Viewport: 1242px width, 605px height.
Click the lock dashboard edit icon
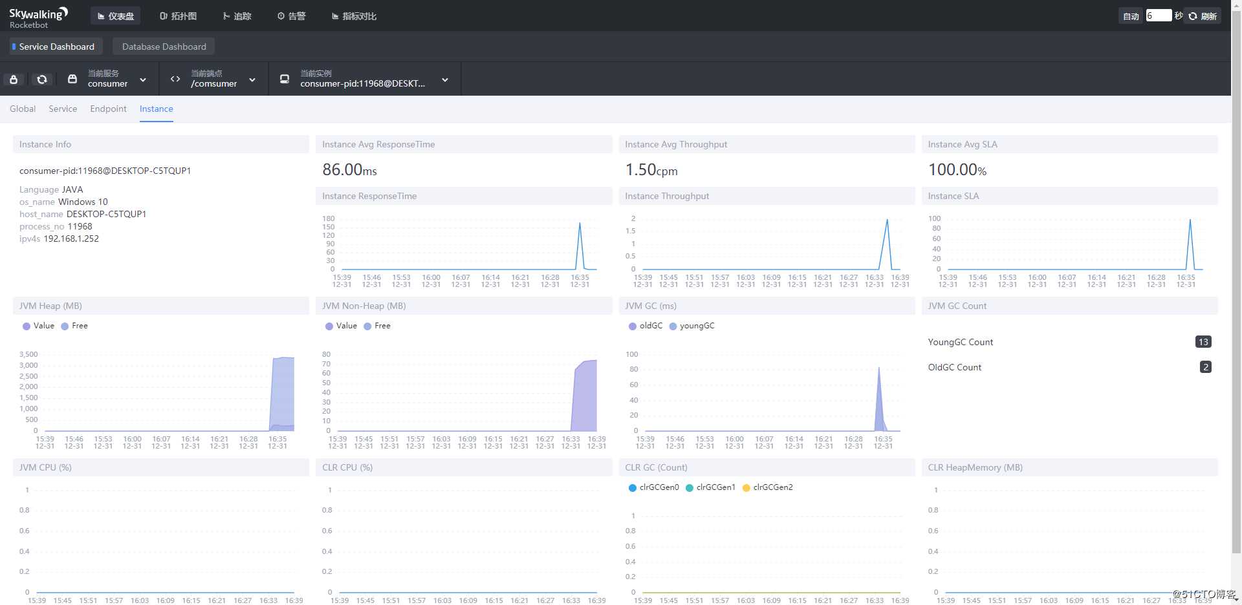(14, 80)
